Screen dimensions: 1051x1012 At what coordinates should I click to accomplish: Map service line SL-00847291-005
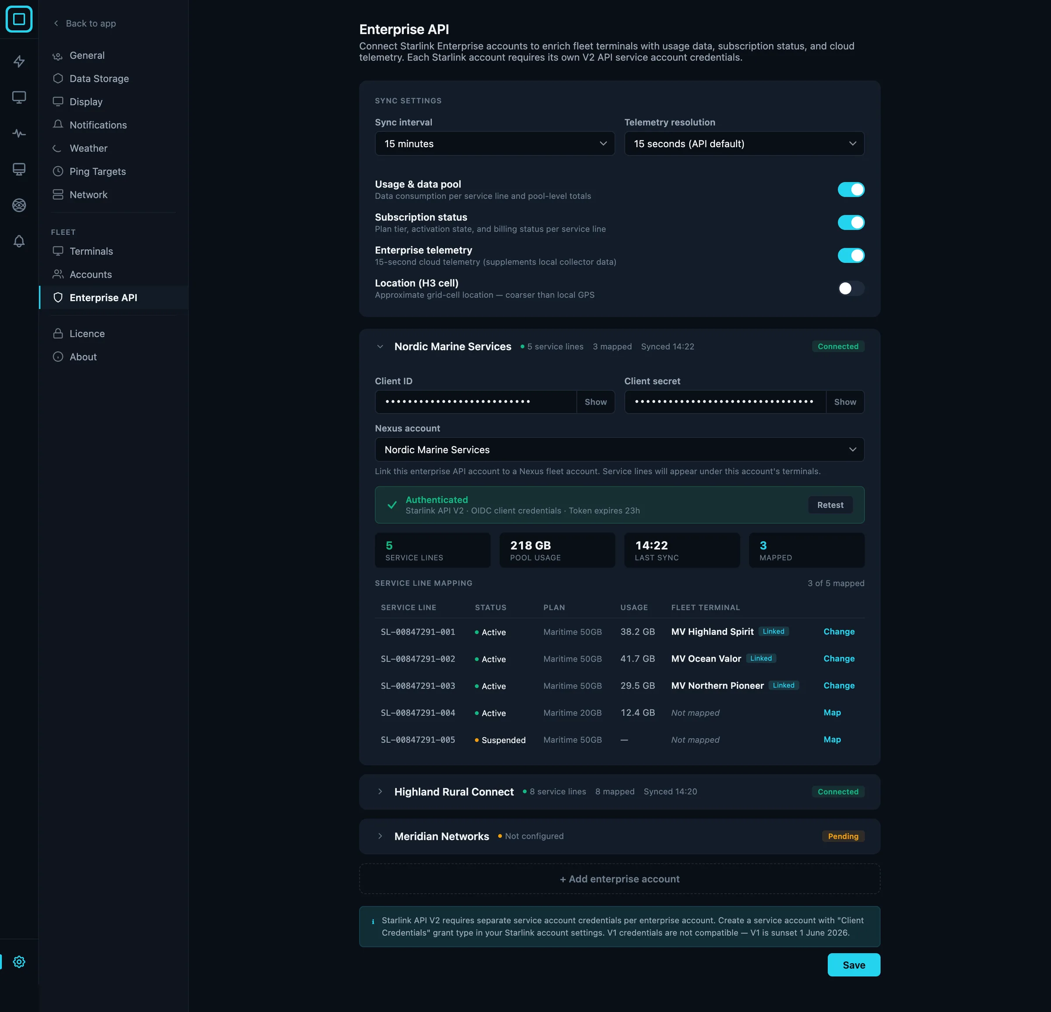(x=832, y=740)
